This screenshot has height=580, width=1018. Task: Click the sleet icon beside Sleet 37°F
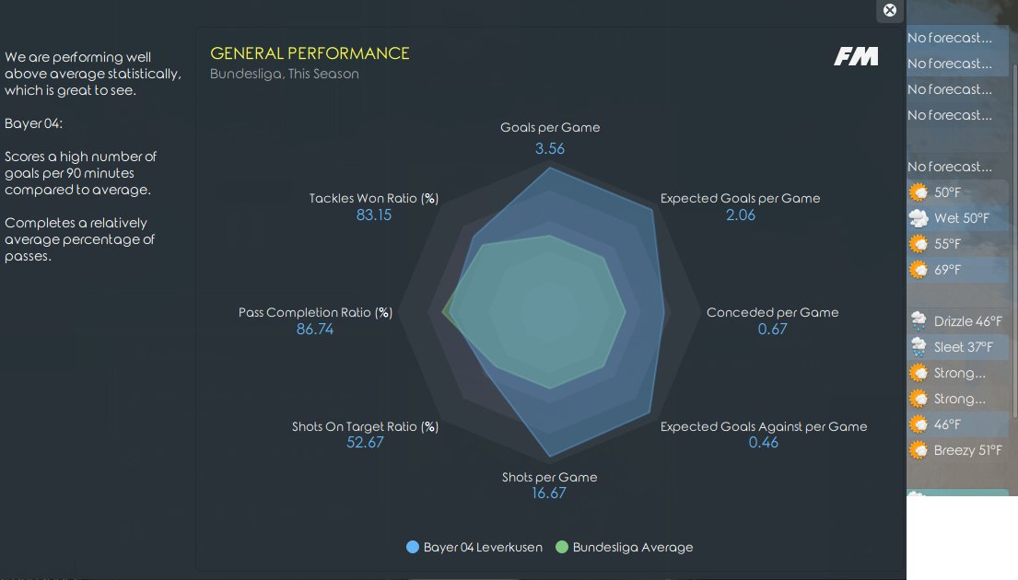tap(919, 346)
